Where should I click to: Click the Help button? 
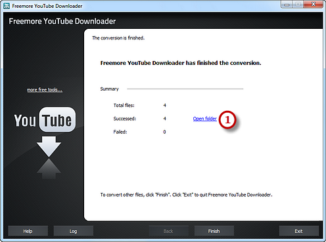point(28,231)
